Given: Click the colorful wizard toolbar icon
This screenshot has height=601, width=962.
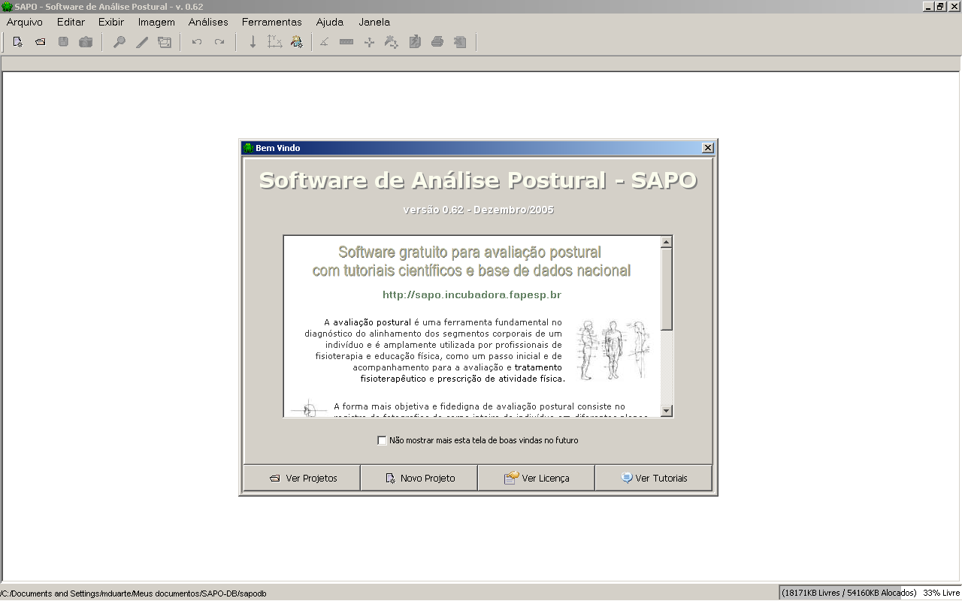Looking at the screenshot, I should pos(297,42).
